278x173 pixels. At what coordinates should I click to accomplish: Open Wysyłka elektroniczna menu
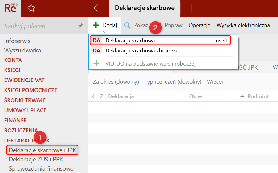click(x=243, y=25)
